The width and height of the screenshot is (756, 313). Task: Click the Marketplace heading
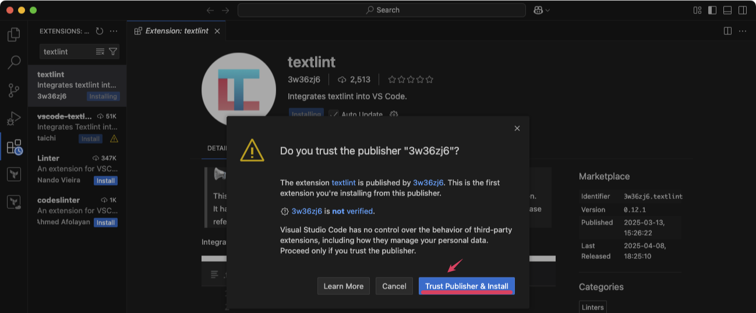pyautogui.click(x=604, y=176)
